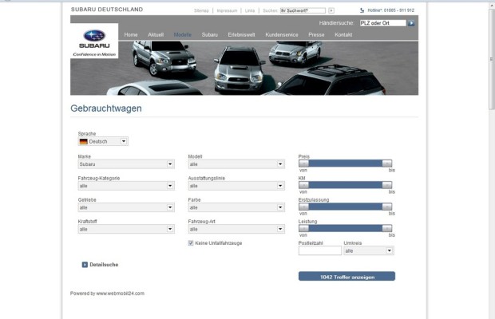Open the Kundenservice menu

(x=282, y=34)
